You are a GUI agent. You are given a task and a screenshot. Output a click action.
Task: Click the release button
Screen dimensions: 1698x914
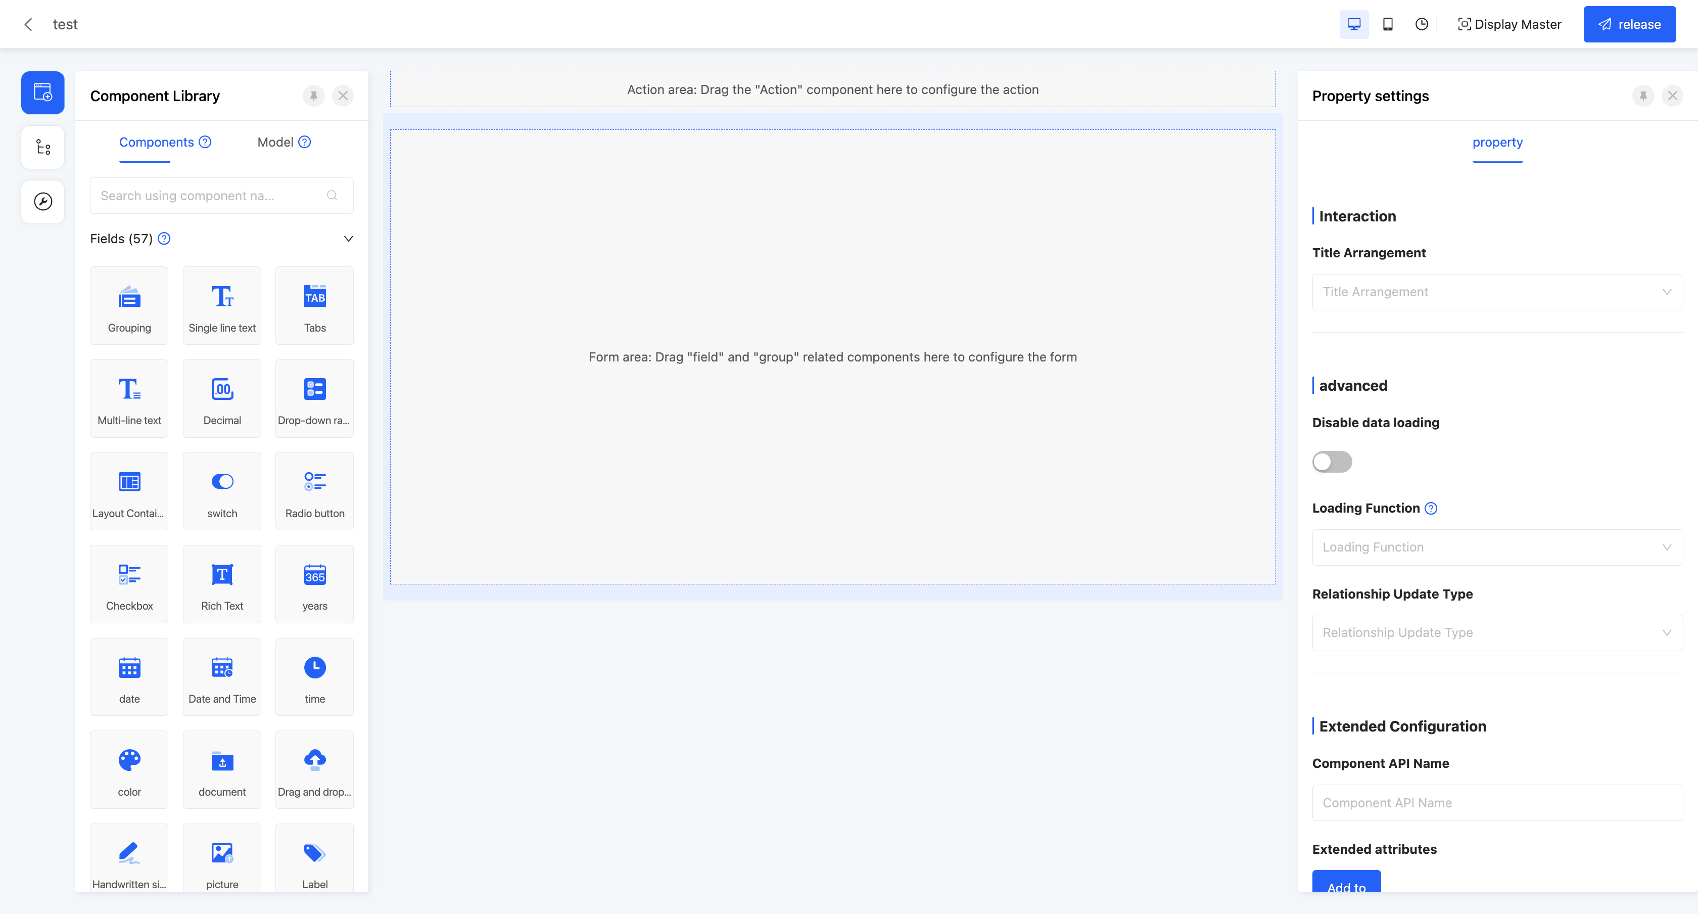1629,24
